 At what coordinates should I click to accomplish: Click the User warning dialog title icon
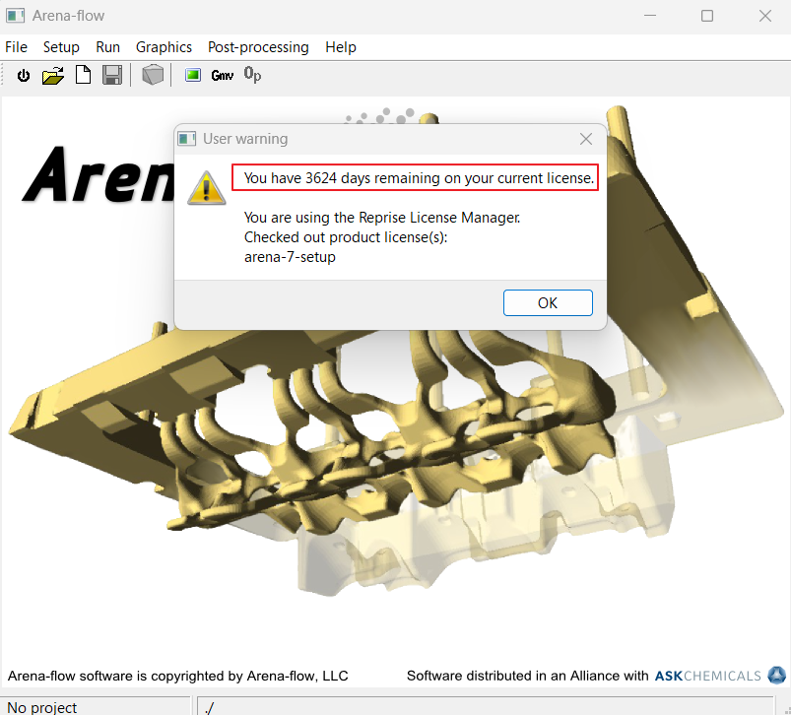coord(186,139)
